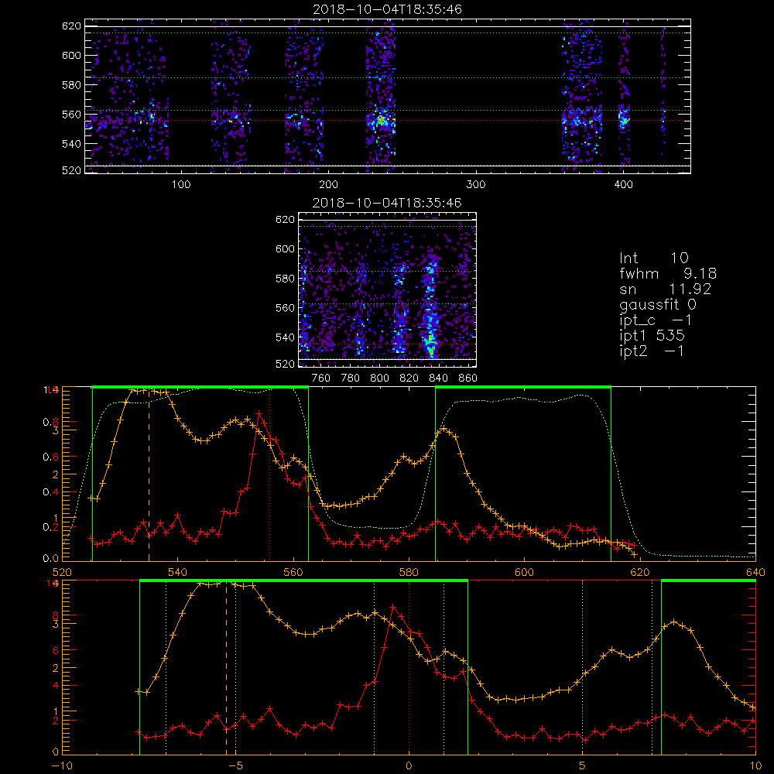This screenshot has width=774, height=774.
Task: Click the middle plot timestamp title
Action: click(x=388, y=203)
